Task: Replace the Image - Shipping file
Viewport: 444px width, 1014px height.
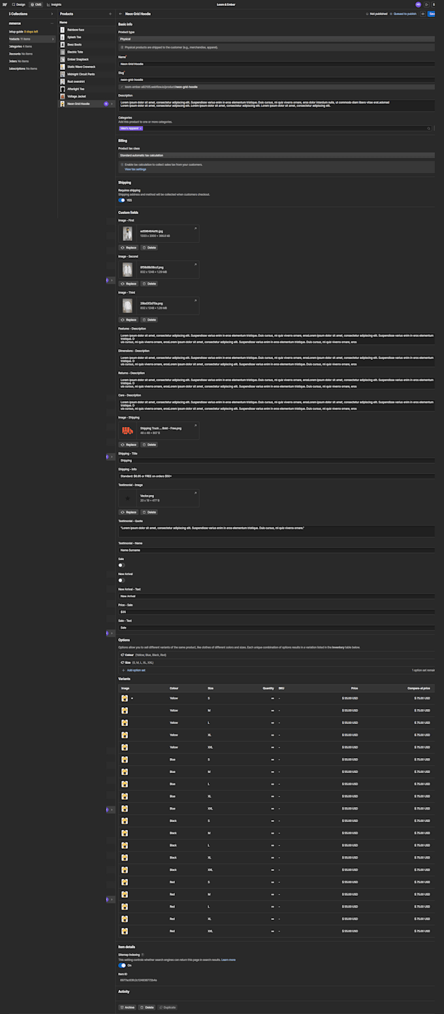Action: point(128,445)
